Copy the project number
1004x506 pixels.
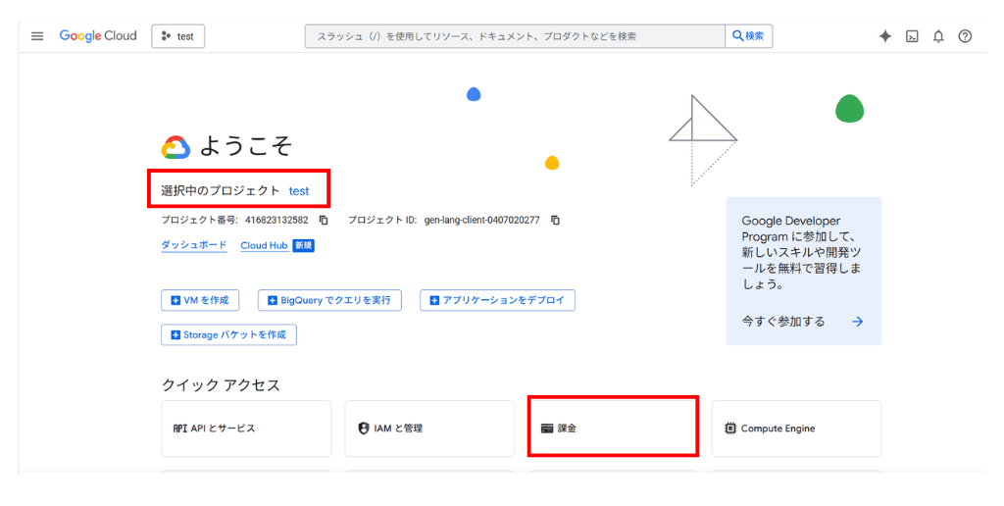(324, 221)
